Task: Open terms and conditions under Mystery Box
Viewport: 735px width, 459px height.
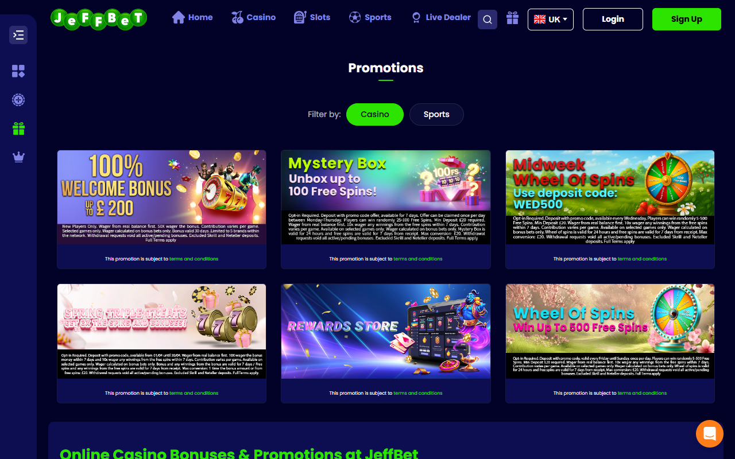Action: click(x=418, y=259)
